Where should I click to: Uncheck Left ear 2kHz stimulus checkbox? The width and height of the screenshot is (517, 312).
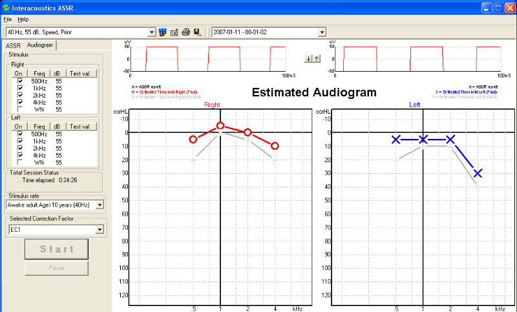19,149
